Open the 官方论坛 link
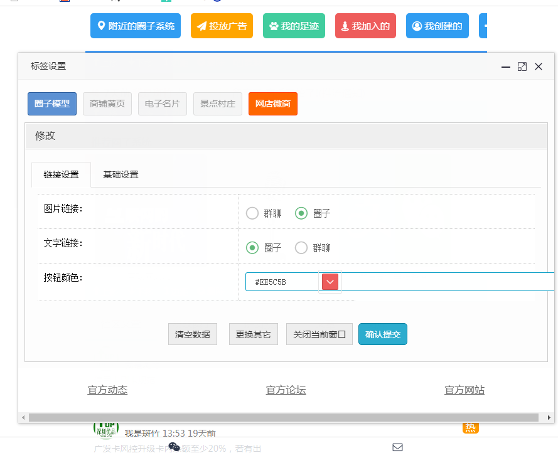 286,390
